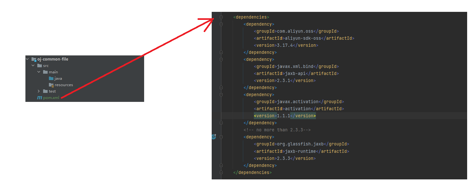This screenshot has height=181, width=471.
Task: Click the version value 2.3.1
Action: coord(283,80)
